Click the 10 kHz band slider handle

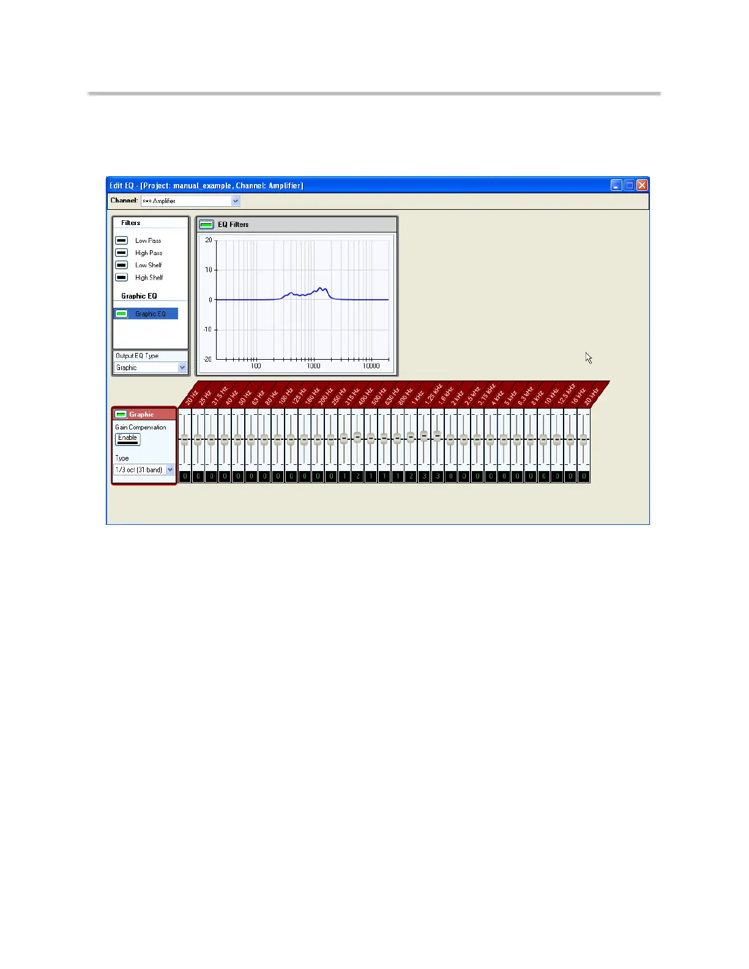click(543, 439)
